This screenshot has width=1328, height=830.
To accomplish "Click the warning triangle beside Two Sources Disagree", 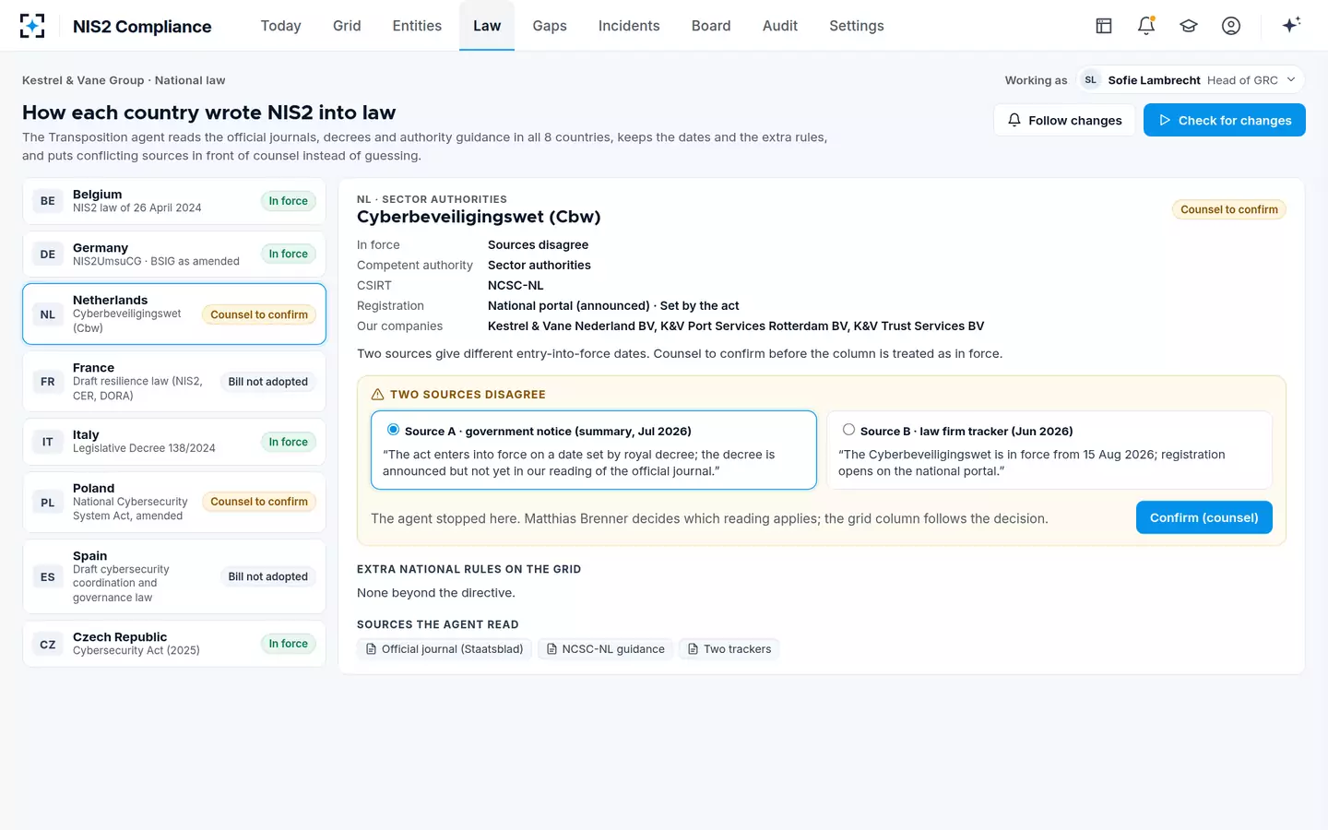I will (377, 395).
